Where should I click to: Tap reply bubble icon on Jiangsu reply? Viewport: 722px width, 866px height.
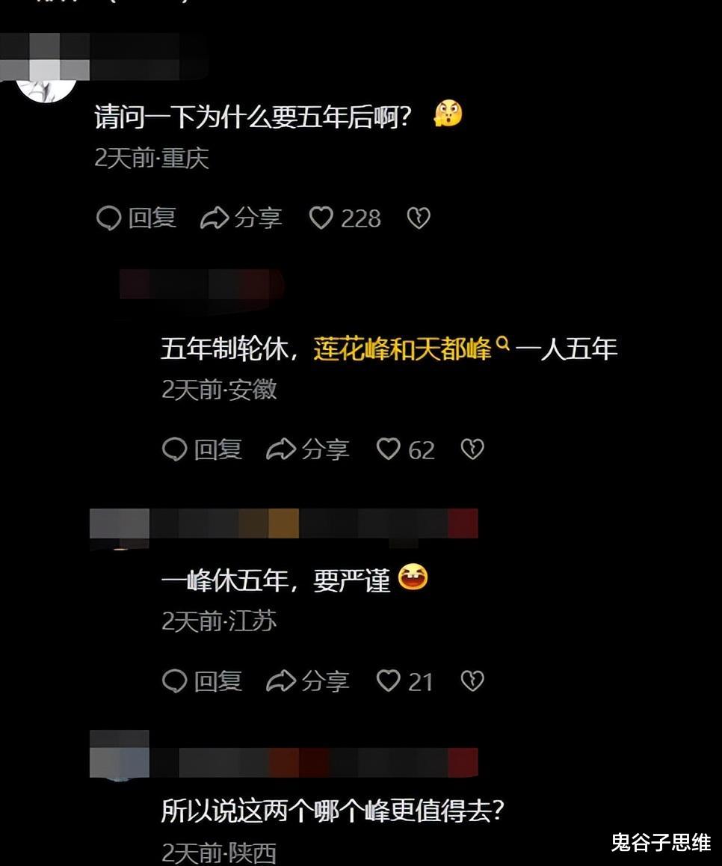pyautogui.click(x=174, y=681)
